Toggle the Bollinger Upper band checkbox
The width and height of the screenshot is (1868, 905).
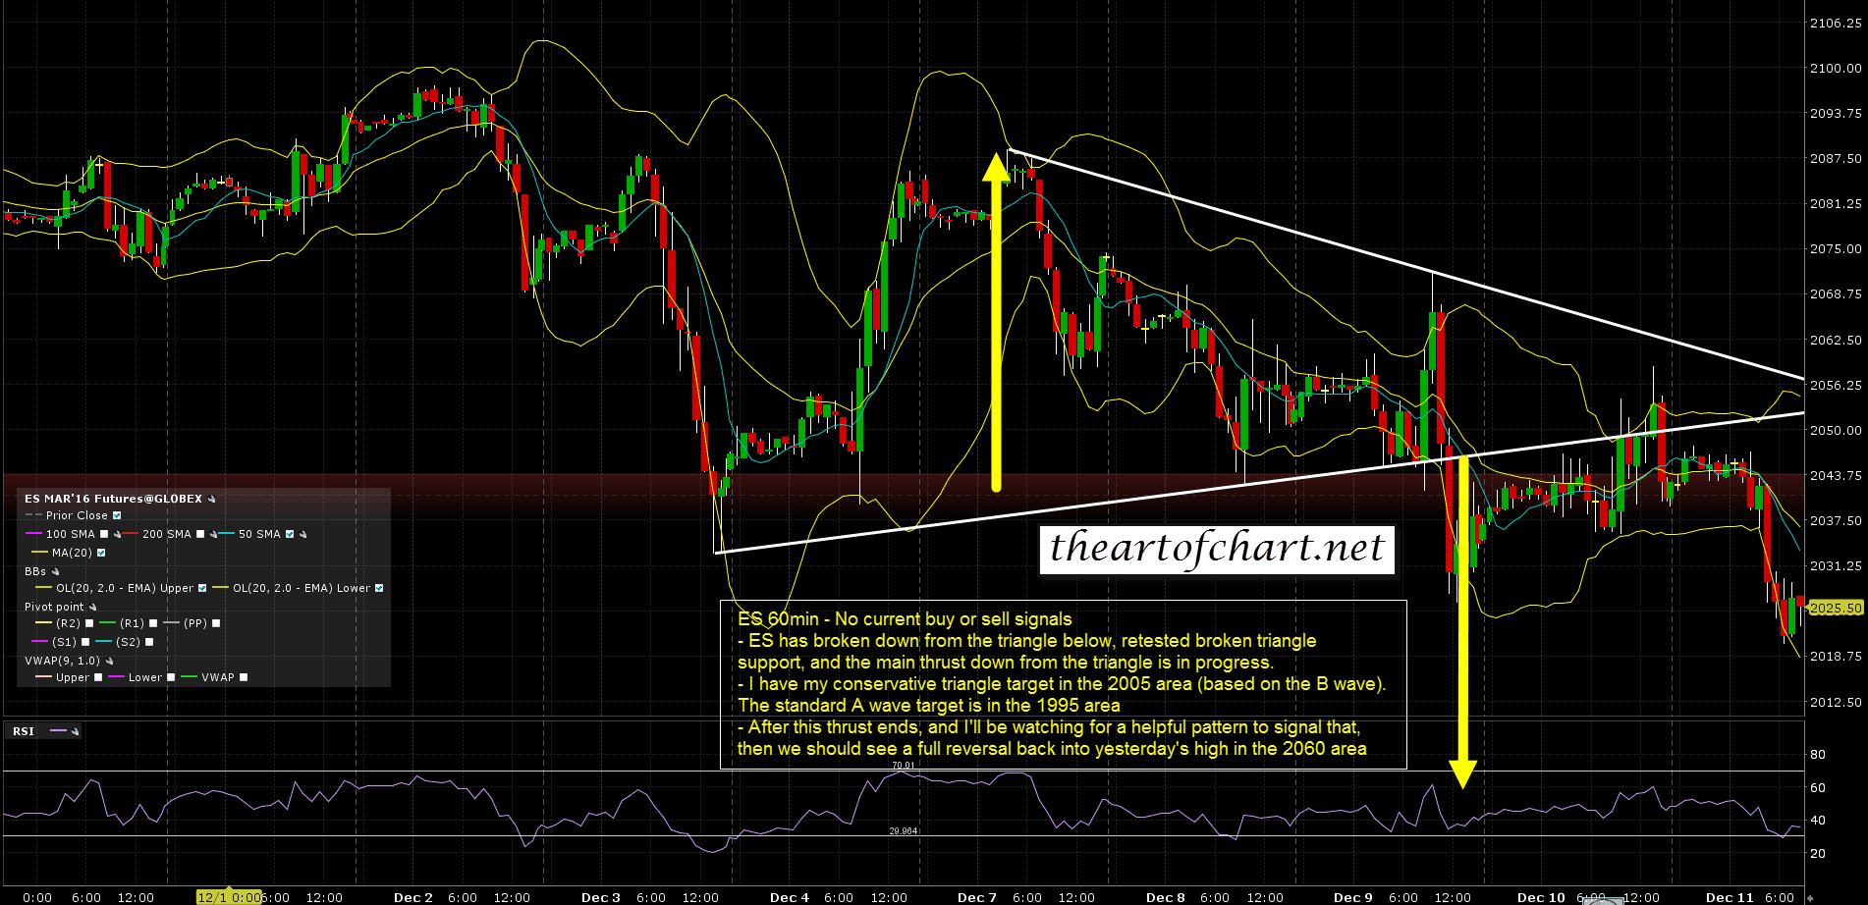pos(202,589)
